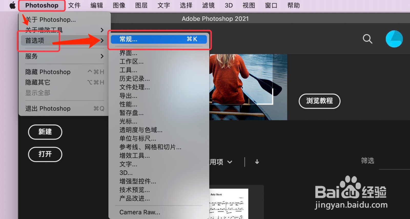The image size is (410, 219).
Task: Open the 窗口 menu
Action: pos(271,5)
